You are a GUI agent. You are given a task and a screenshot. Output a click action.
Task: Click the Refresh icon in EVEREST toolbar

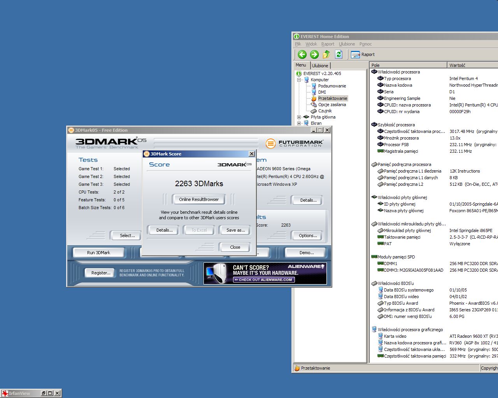point(339,54)
